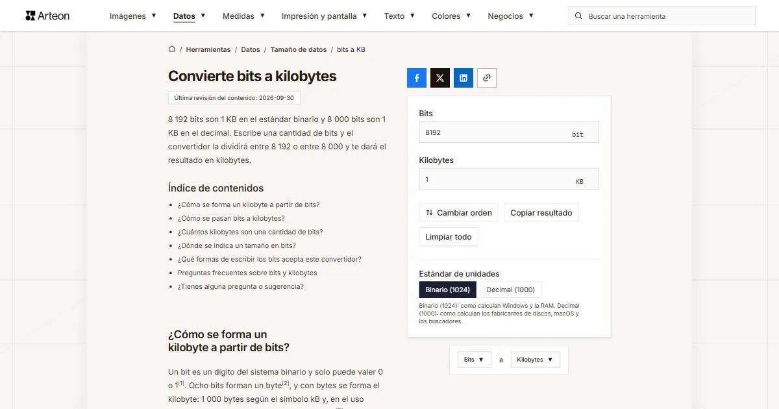Screen dimensions: 779x409
Task: Click the Última revisión del contenido date badge
Action: point(234,98)
